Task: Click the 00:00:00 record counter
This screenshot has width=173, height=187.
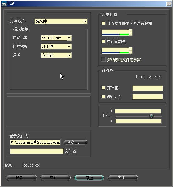Action: (31, 165)
